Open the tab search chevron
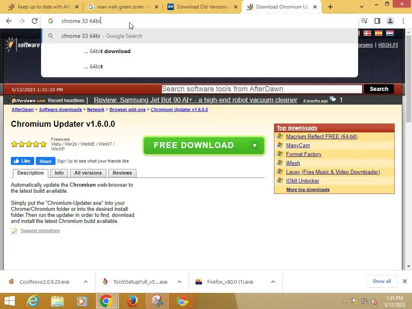The width and height of the screenshot is (412, 309). pos(362,7)
